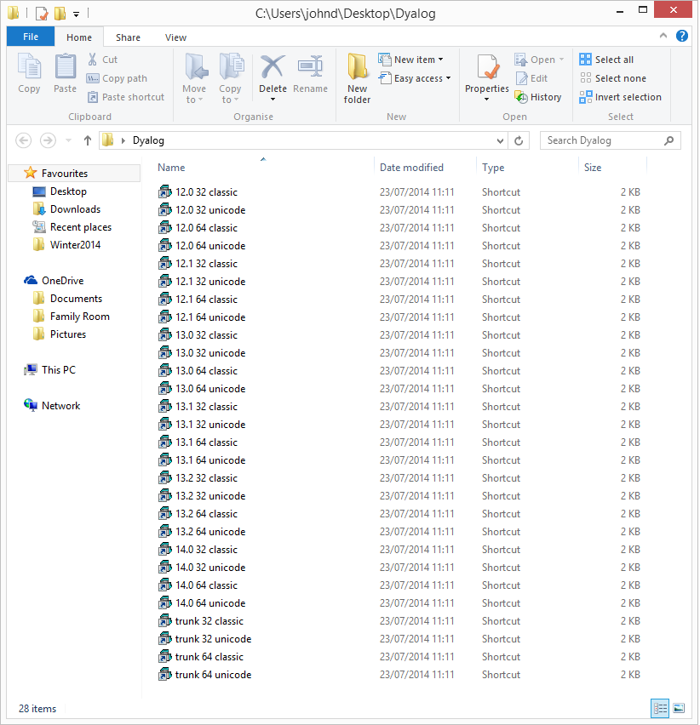
Task: Open the New item dropdown
Action: coord(410,60)
